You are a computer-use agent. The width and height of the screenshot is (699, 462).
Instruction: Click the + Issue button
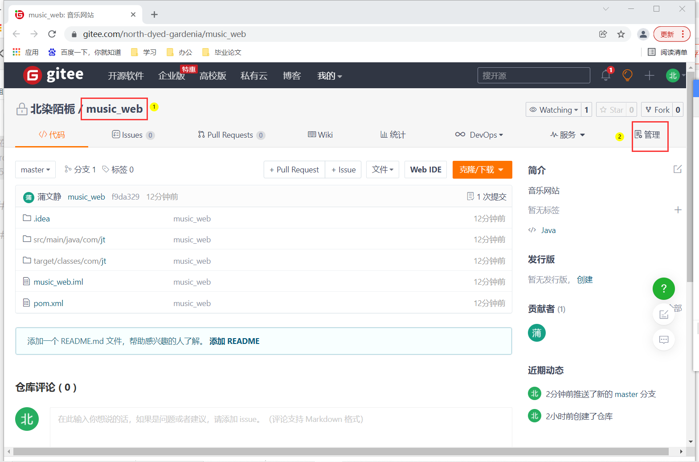pos(343,170)
